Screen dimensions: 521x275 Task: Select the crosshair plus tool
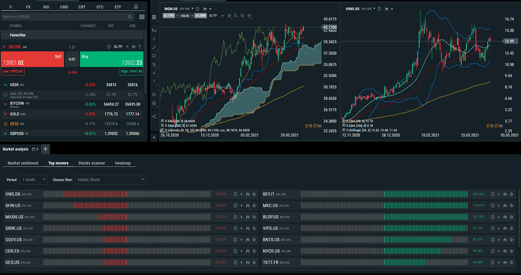tap(154, 39)
